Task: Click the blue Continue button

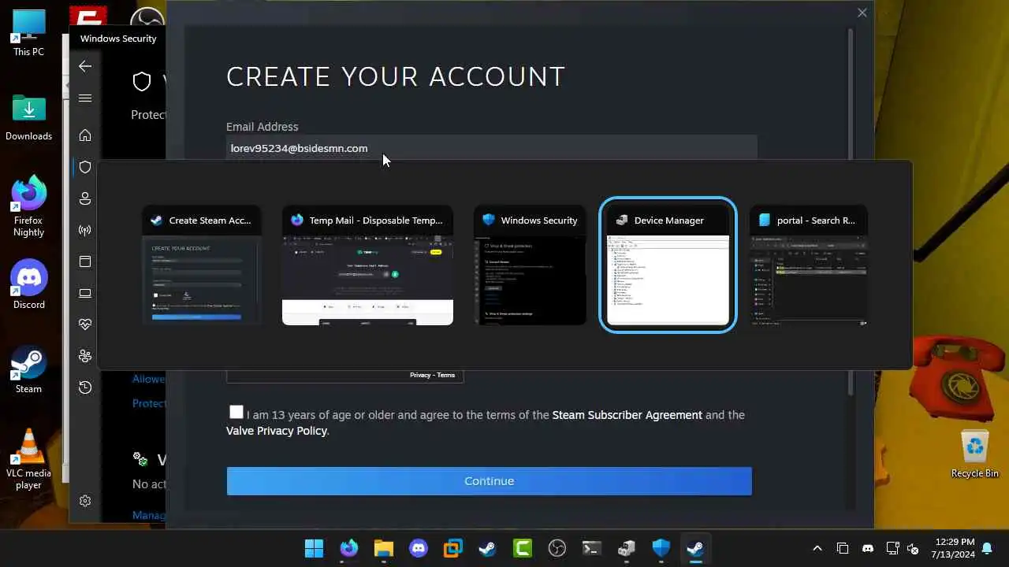Action: point(489,481)
